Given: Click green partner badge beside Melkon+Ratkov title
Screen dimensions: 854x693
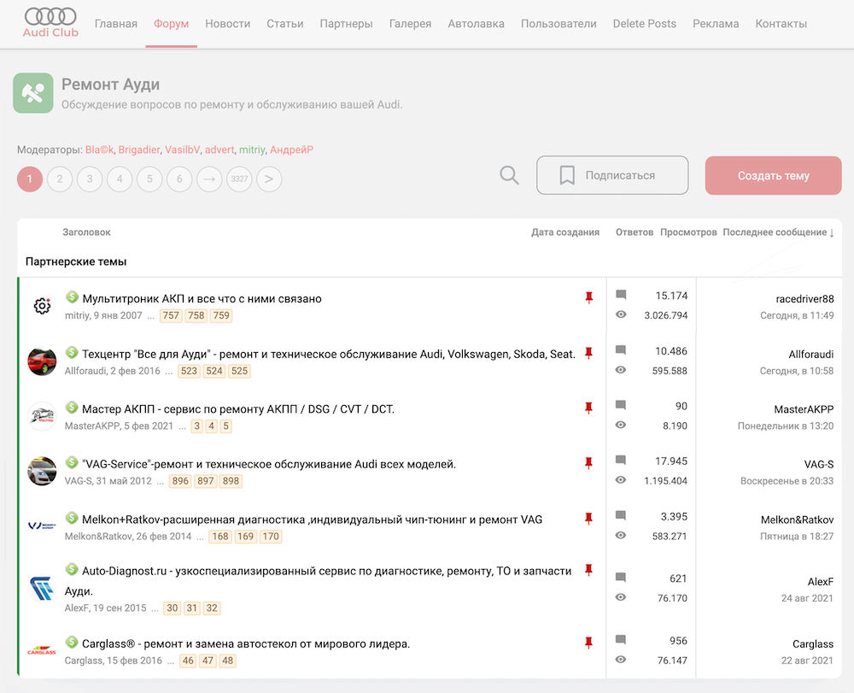Looking at the screenshot, I should coord(72,518).
